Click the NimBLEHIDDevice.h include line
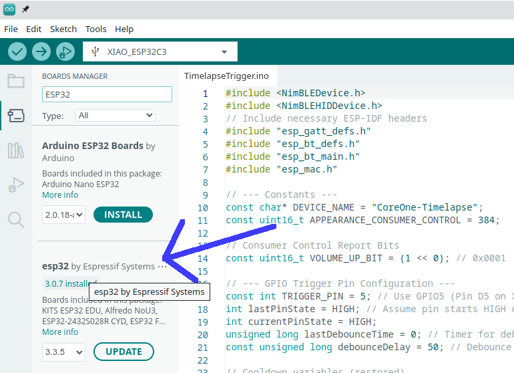 [x=304, y=106]
